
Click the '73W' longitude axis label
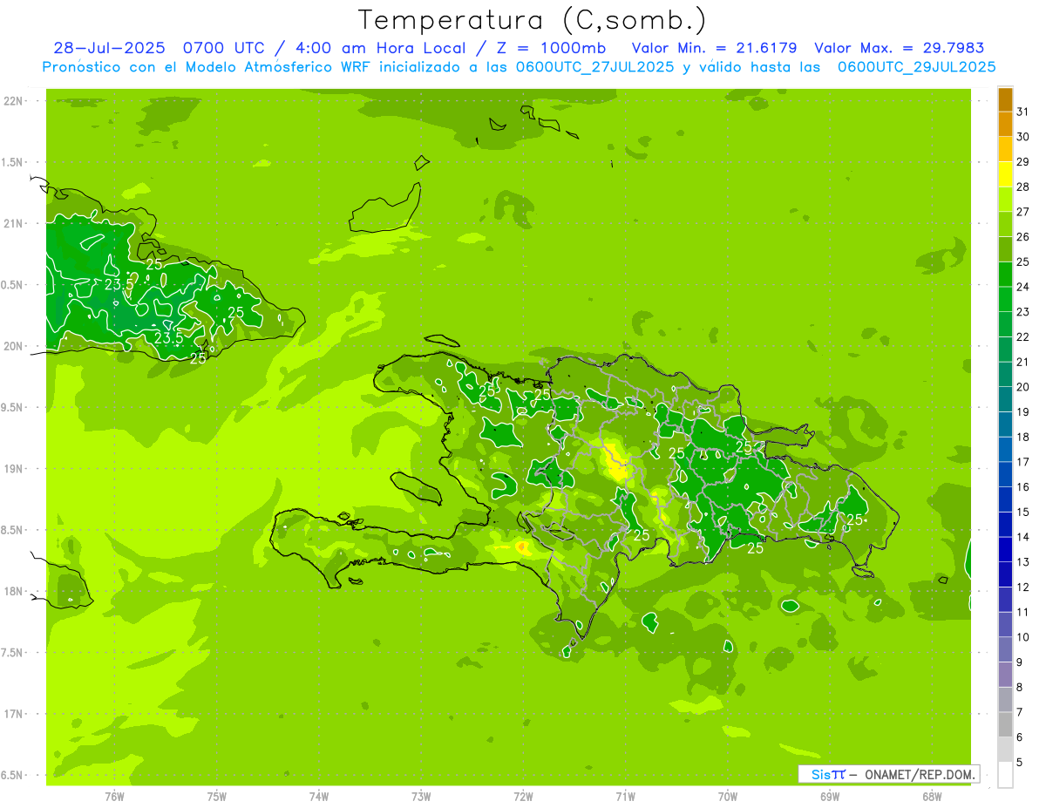pos(421,796)
